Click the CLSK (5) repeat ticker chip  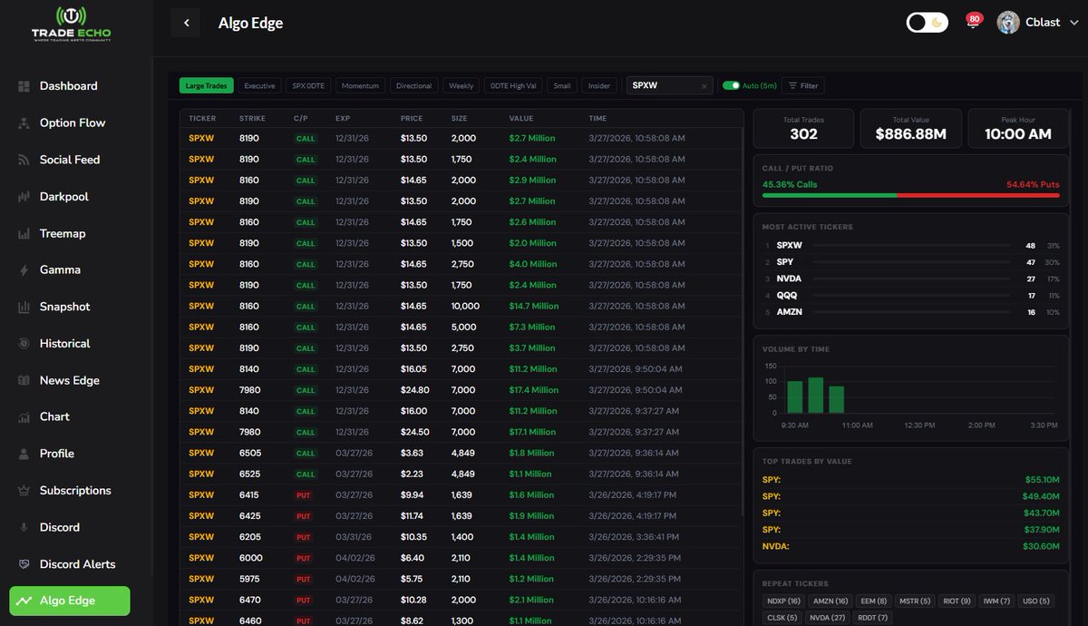coord(782,618)
